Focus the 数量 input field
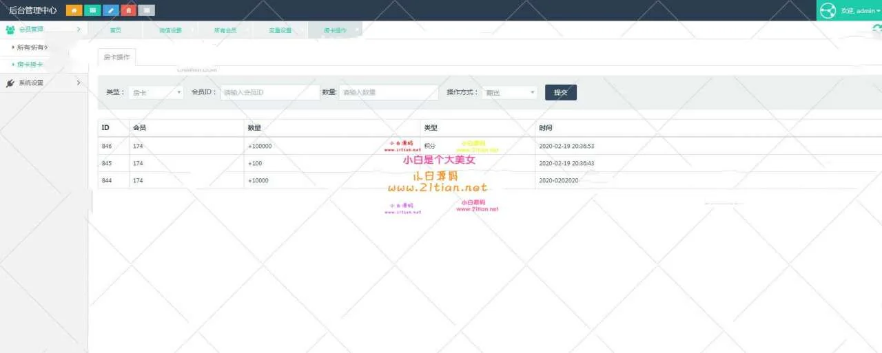This screenshot has height=353, width=882. point(388,92)
